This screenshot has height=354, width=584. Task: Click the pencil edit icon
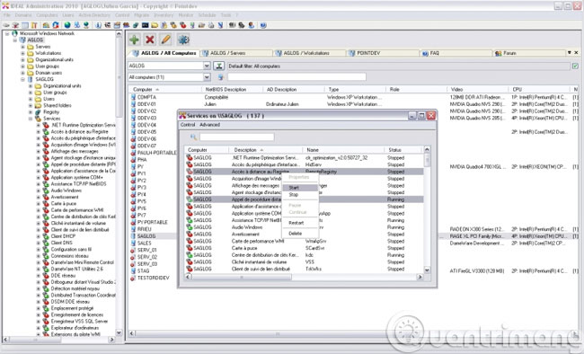[x=166, y=40]
